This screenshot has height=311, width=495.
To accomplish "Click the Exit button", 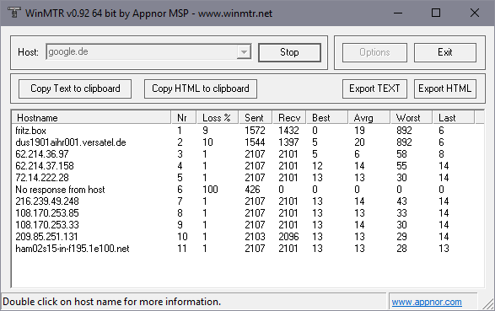I will (x=445, y=52).
